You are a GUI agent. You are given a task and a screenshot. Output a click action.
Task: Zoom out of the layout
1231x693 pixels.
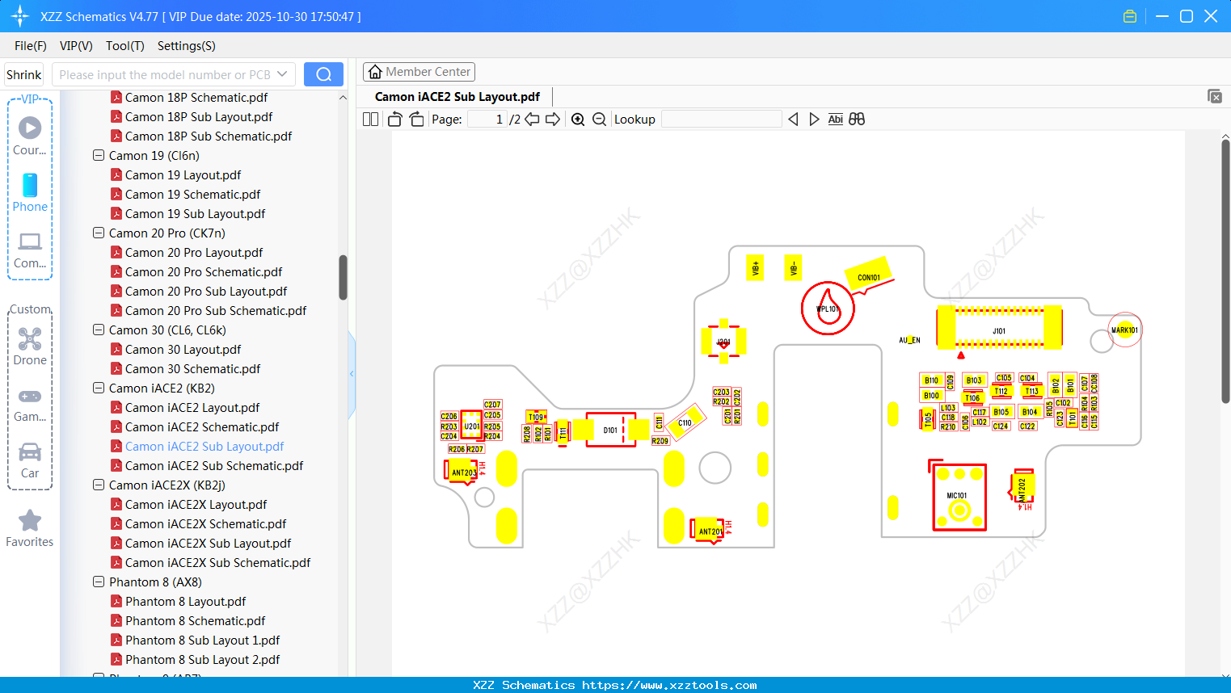[599, 120]
